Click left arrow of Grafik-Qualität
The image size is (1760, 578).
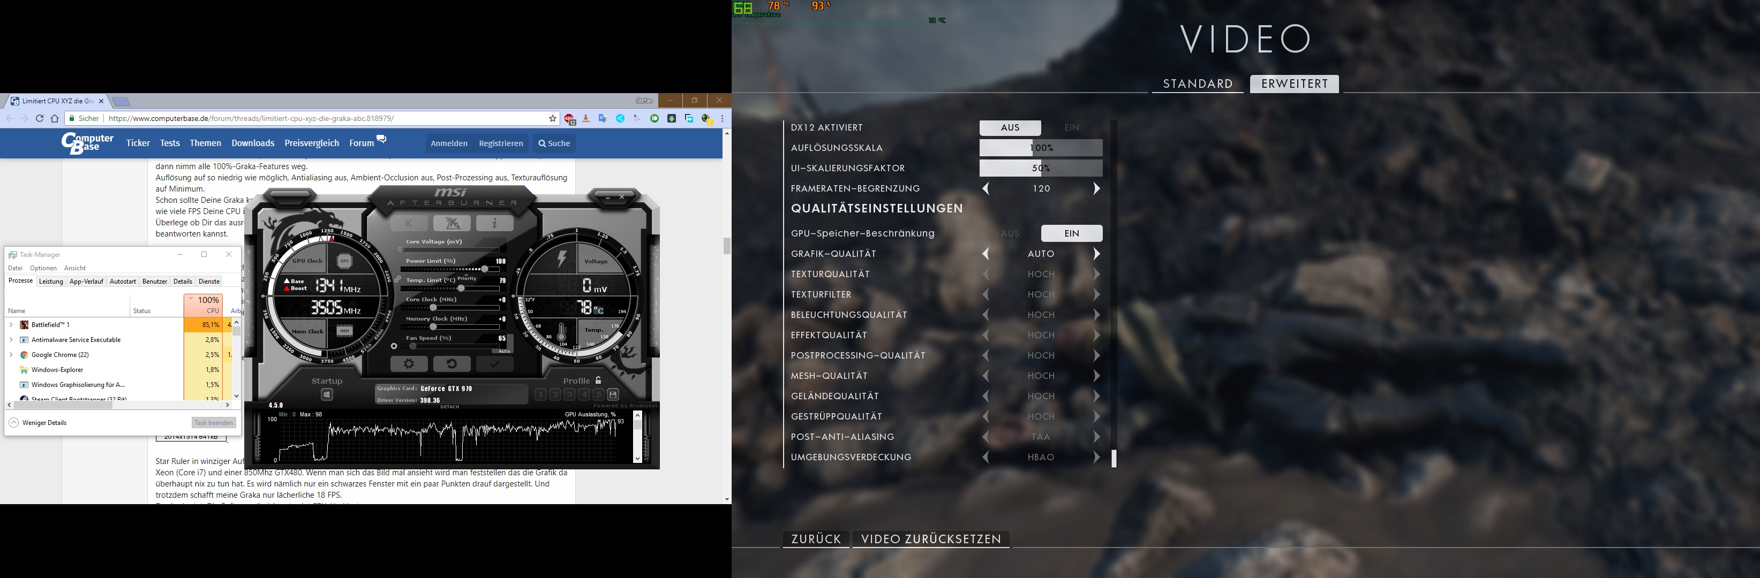pos(986,254)
